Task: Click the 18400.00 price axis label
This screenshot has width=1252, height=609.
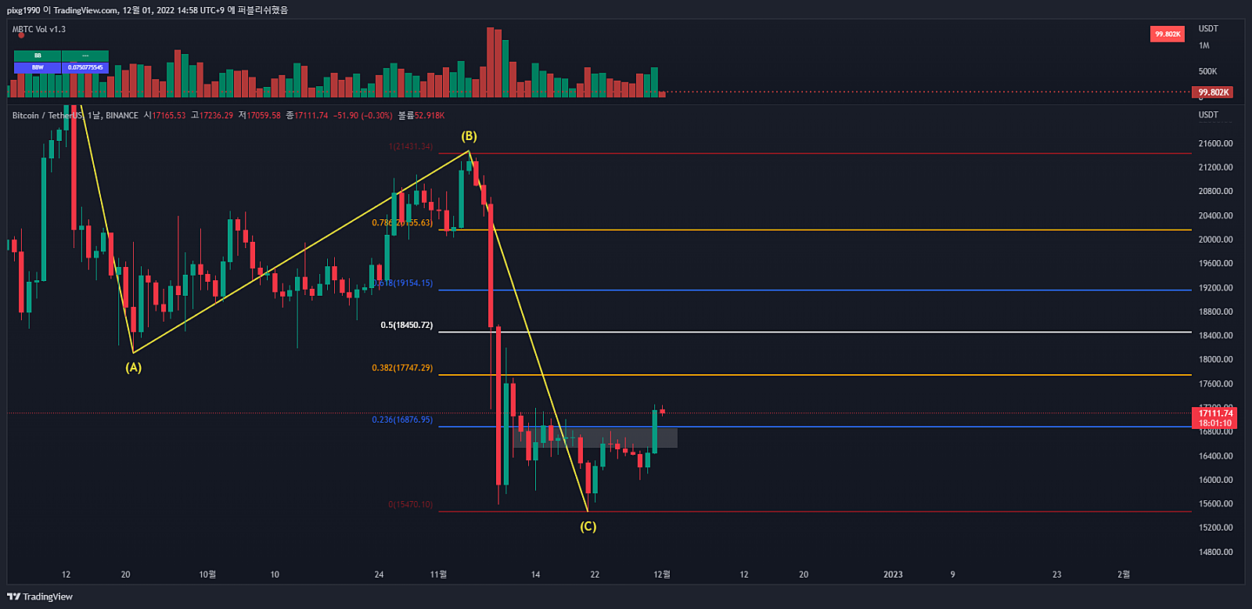Action: [x=1215, y=336]
